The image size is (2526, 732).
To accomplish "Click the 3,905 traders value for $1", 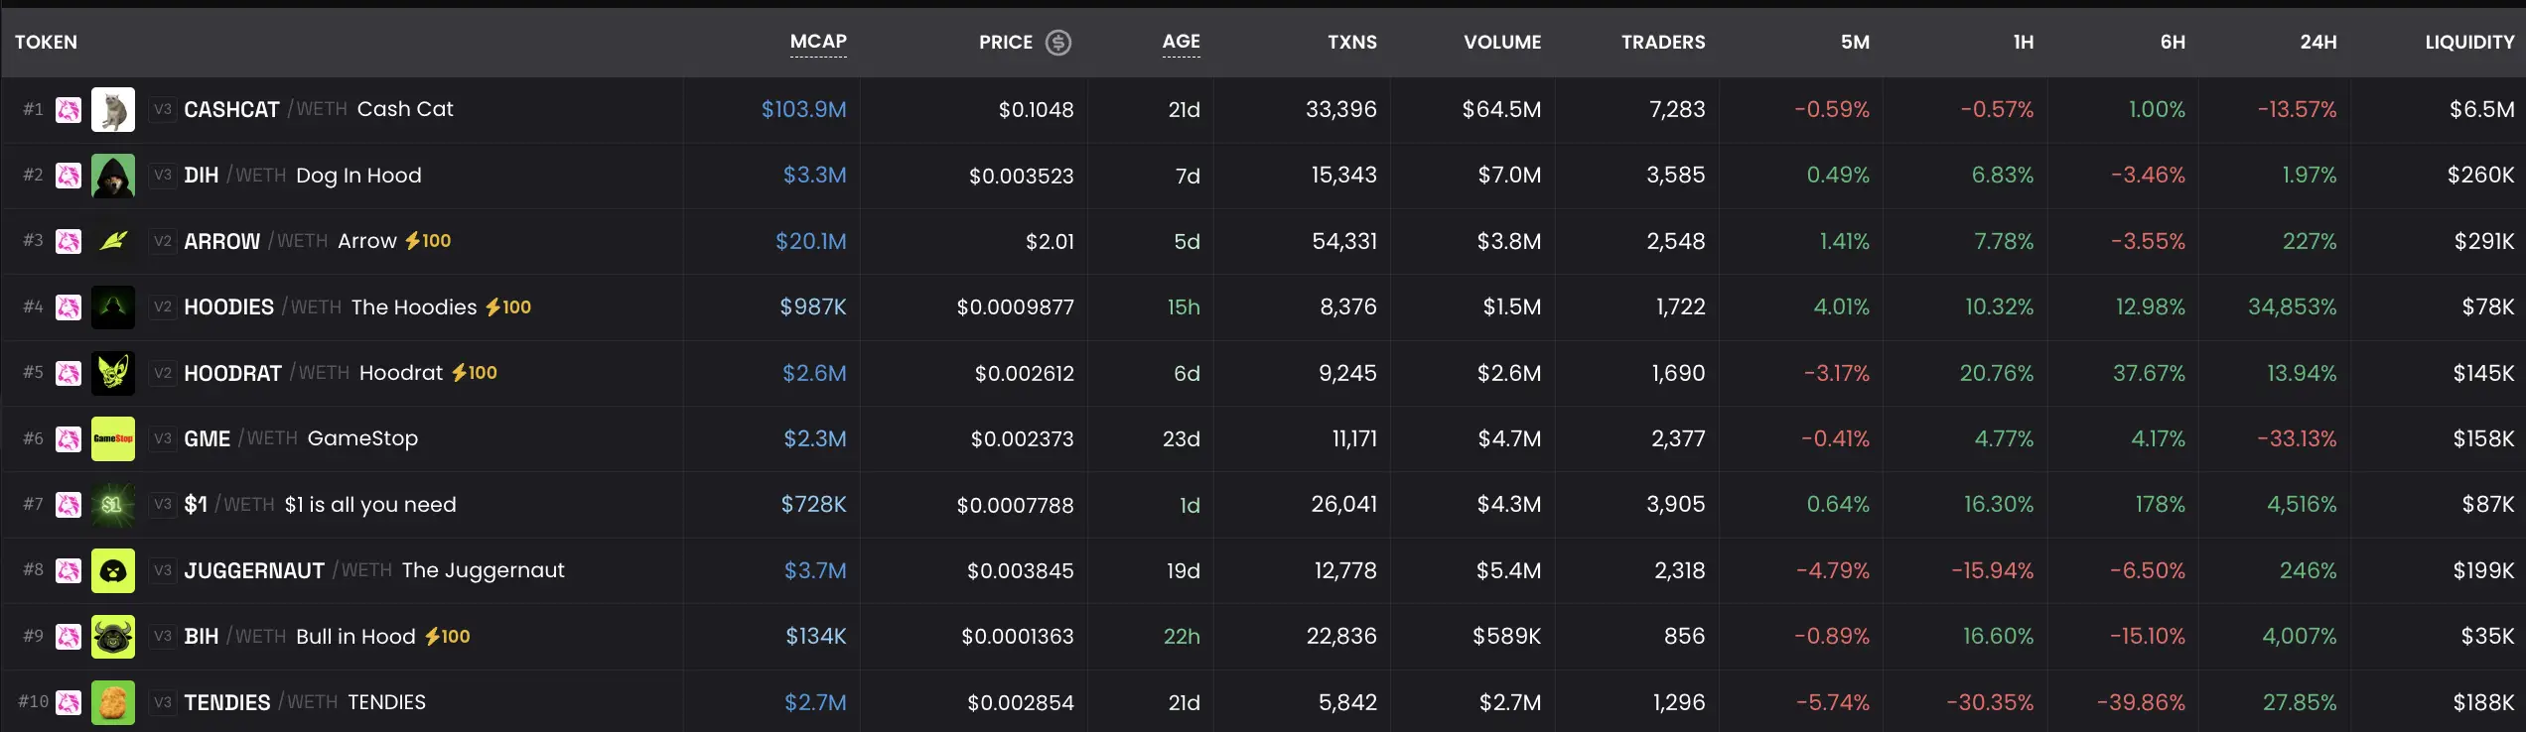I will click(1676, 505).
